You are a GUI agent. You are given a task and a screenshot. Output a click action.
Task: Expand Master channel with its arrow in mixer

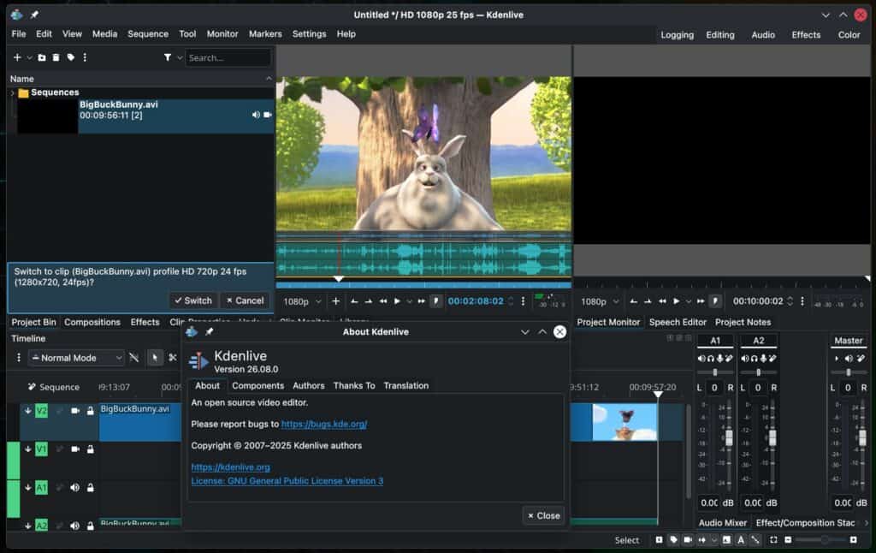[x=837, y=359]
